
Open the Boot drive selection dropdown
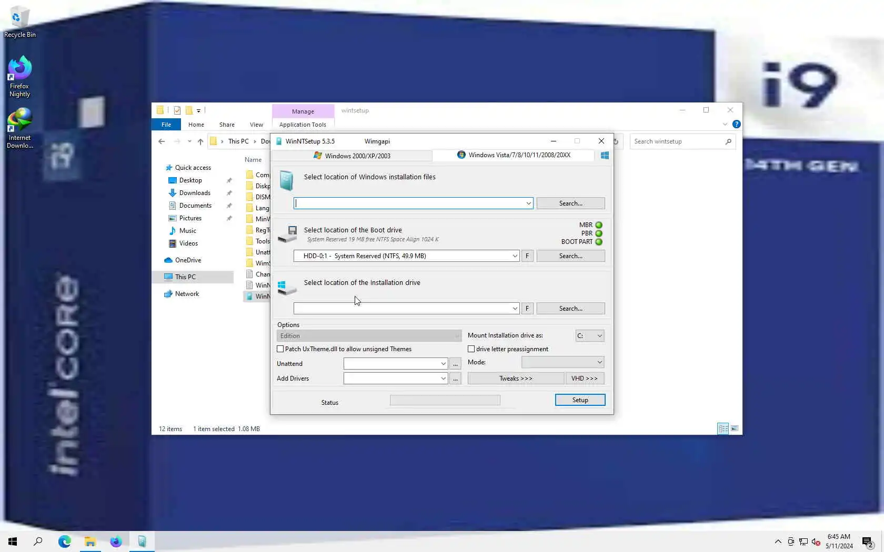click(515, 256)
